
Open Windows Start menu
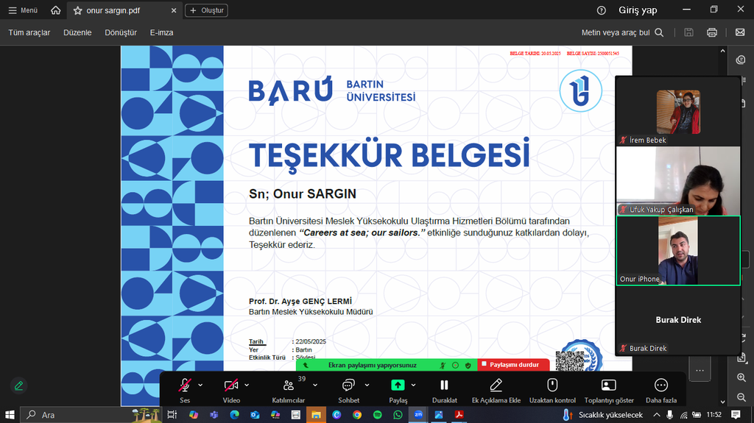point(10,414)
